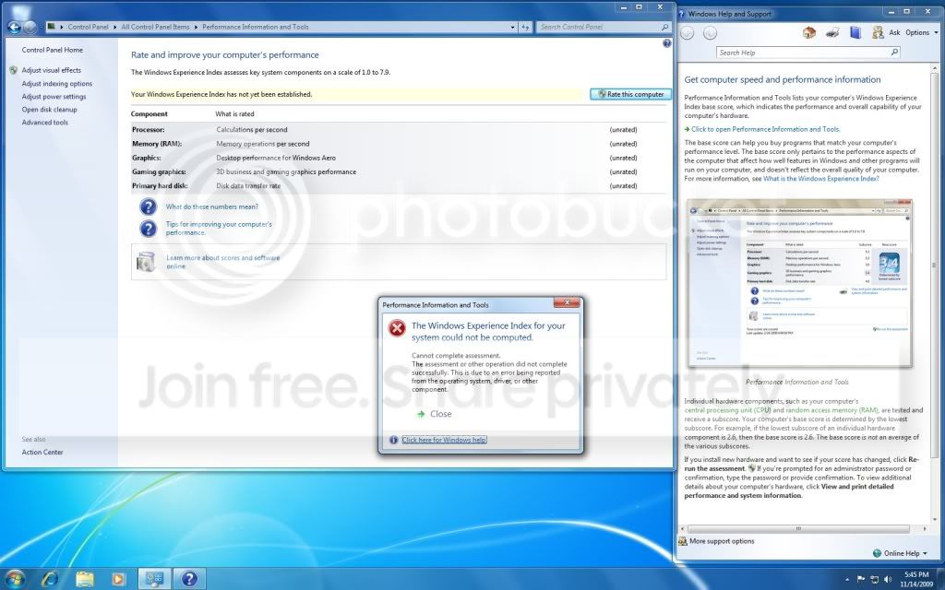This screenshot has height=590, width=945.
Task: Click All Control Panel Items breadcrumb
Action: 155,27
